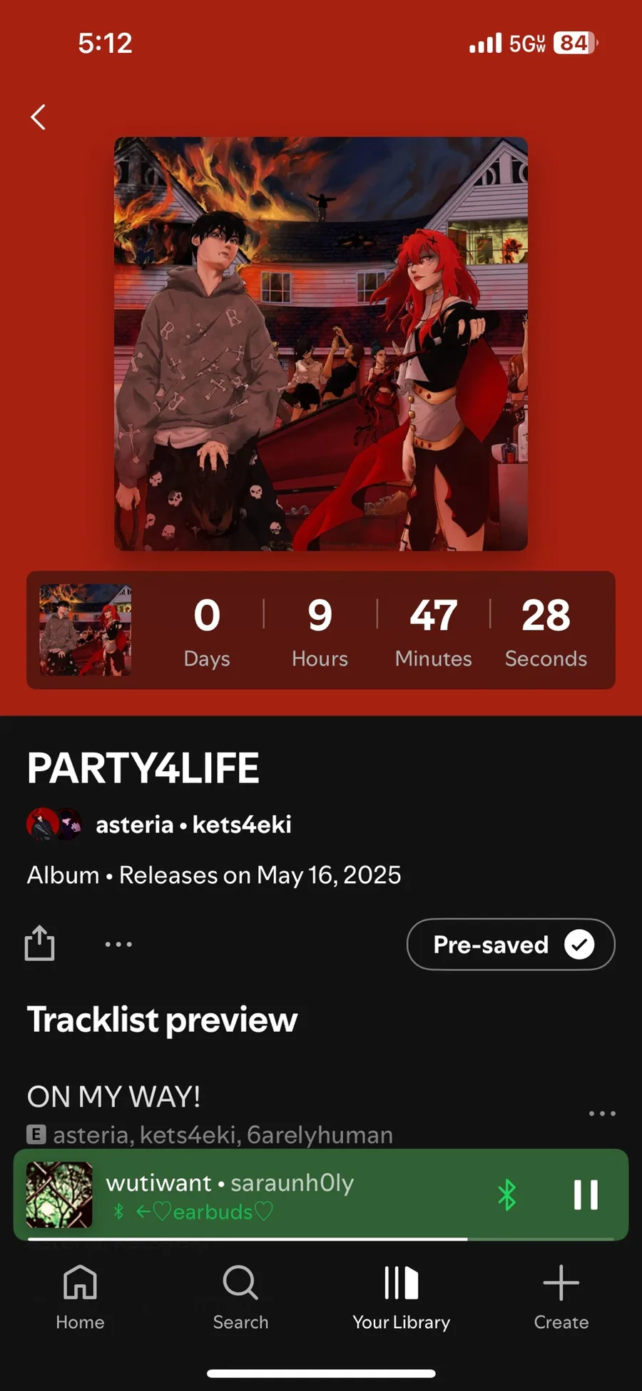Toggle the Pre-saved button
The image size is (642, 1391).
[511, 944]
